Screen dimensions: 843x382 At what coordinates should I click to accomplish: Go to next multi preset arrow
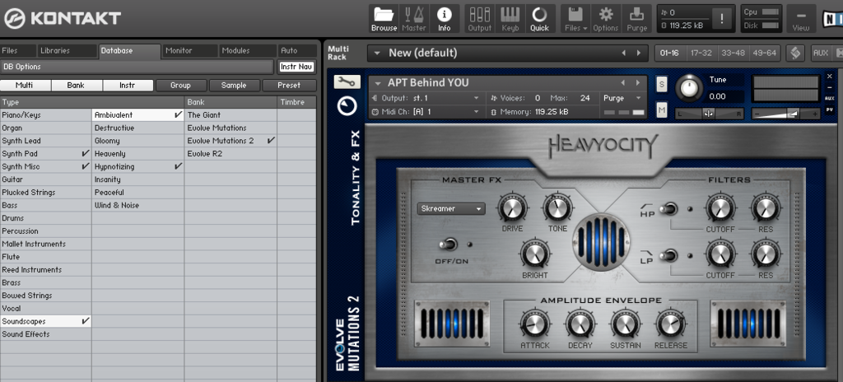tap(639, 53)
